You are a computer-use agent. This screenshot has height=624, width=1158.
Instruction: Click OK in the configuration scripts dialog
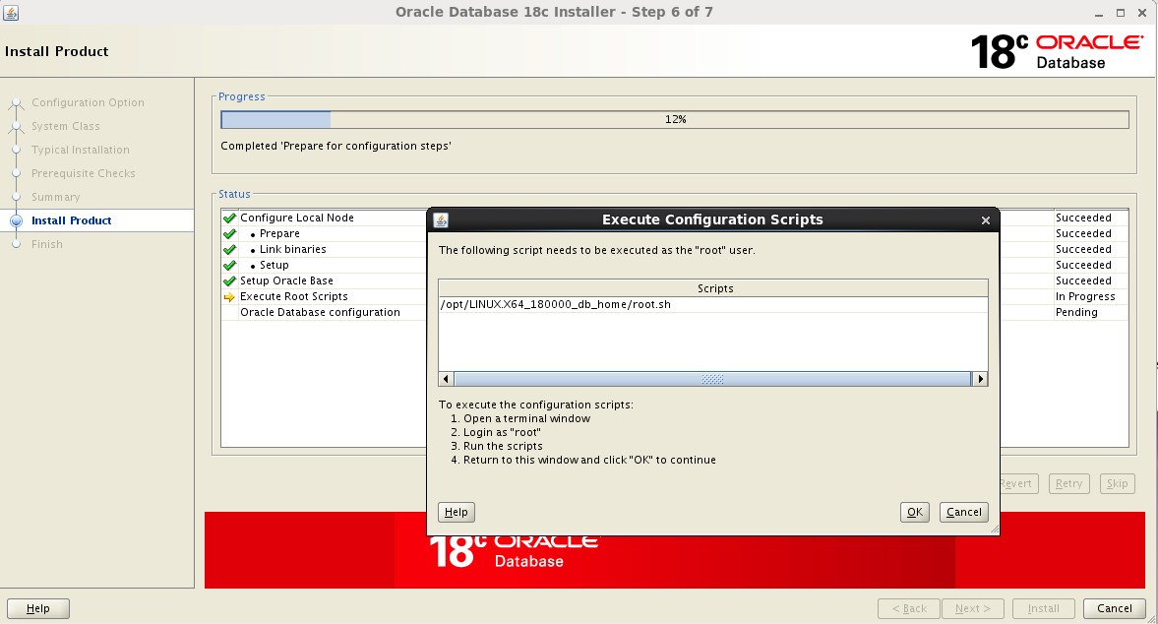coord(914,513)
